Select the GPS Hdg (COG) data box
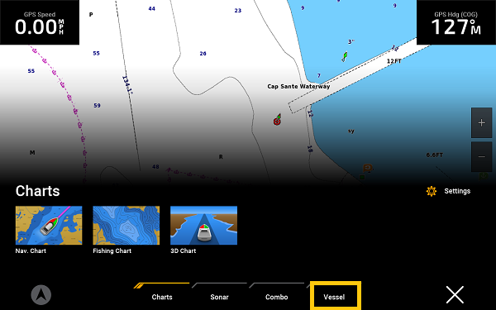This screenshot has width=496, height=310. tap(456, 22)
